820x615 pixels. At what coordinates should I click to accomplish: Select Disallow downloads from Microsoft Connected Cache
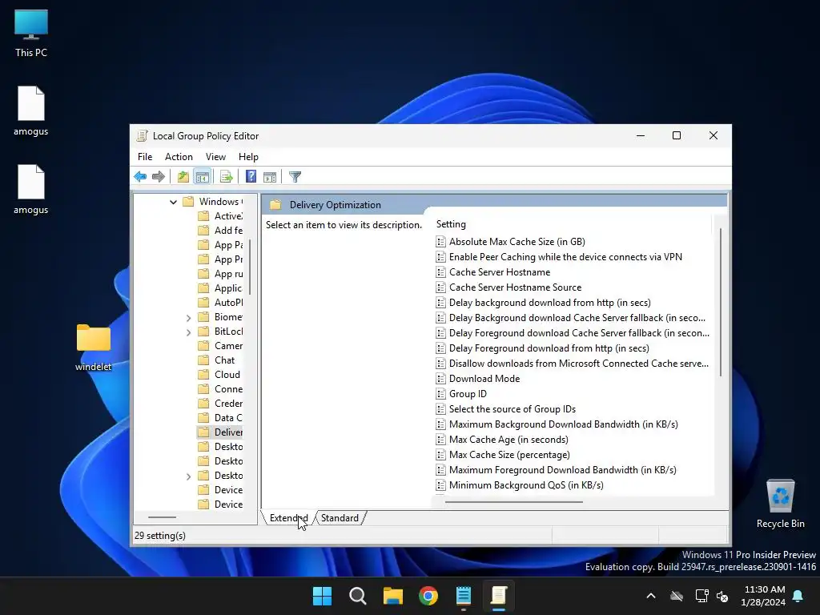(573, 363)
